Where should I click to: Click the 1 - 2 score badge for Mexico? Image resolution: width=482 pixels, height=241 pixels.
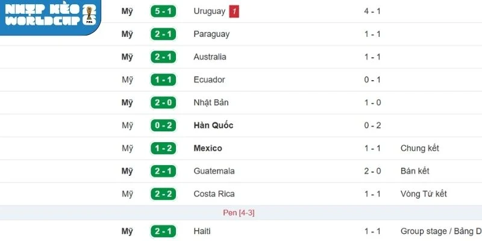pos(163,148)
